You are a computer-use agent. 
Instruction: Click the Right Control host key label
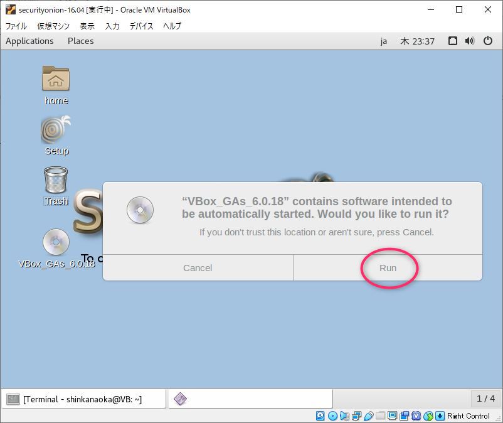[x=469, y=416]
